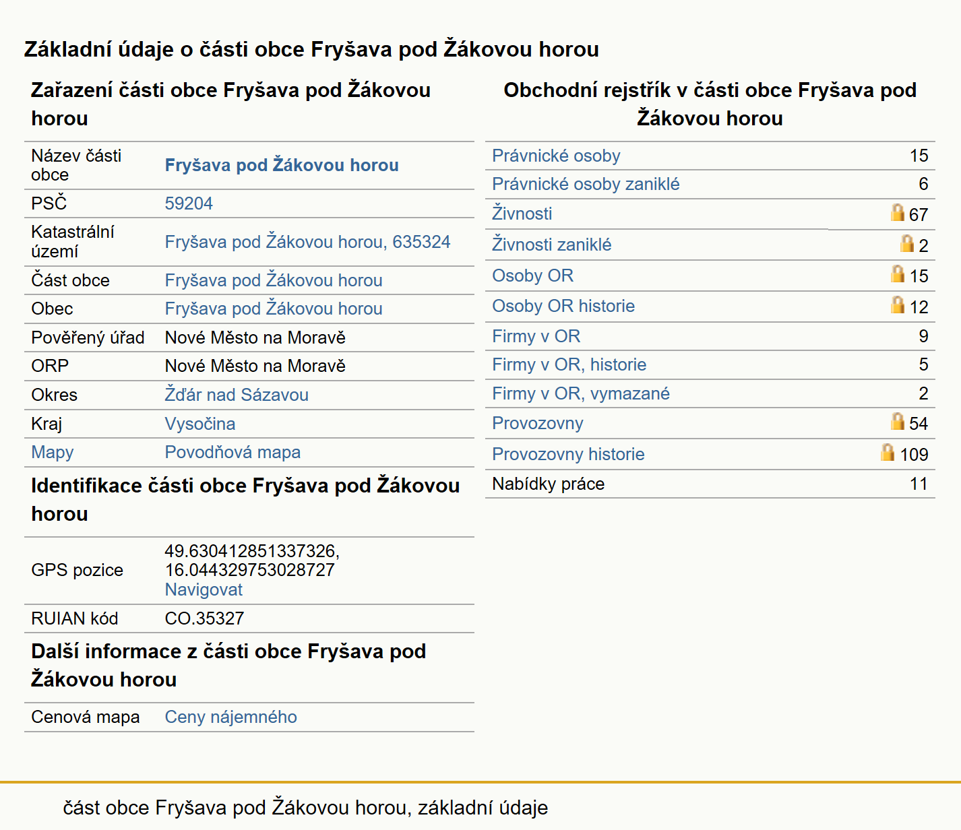The height and width of the screenshot is (830, 961).
Task: Go to the Vysočina kraj page
Action: pyautogui.click(x=200, y=424)
